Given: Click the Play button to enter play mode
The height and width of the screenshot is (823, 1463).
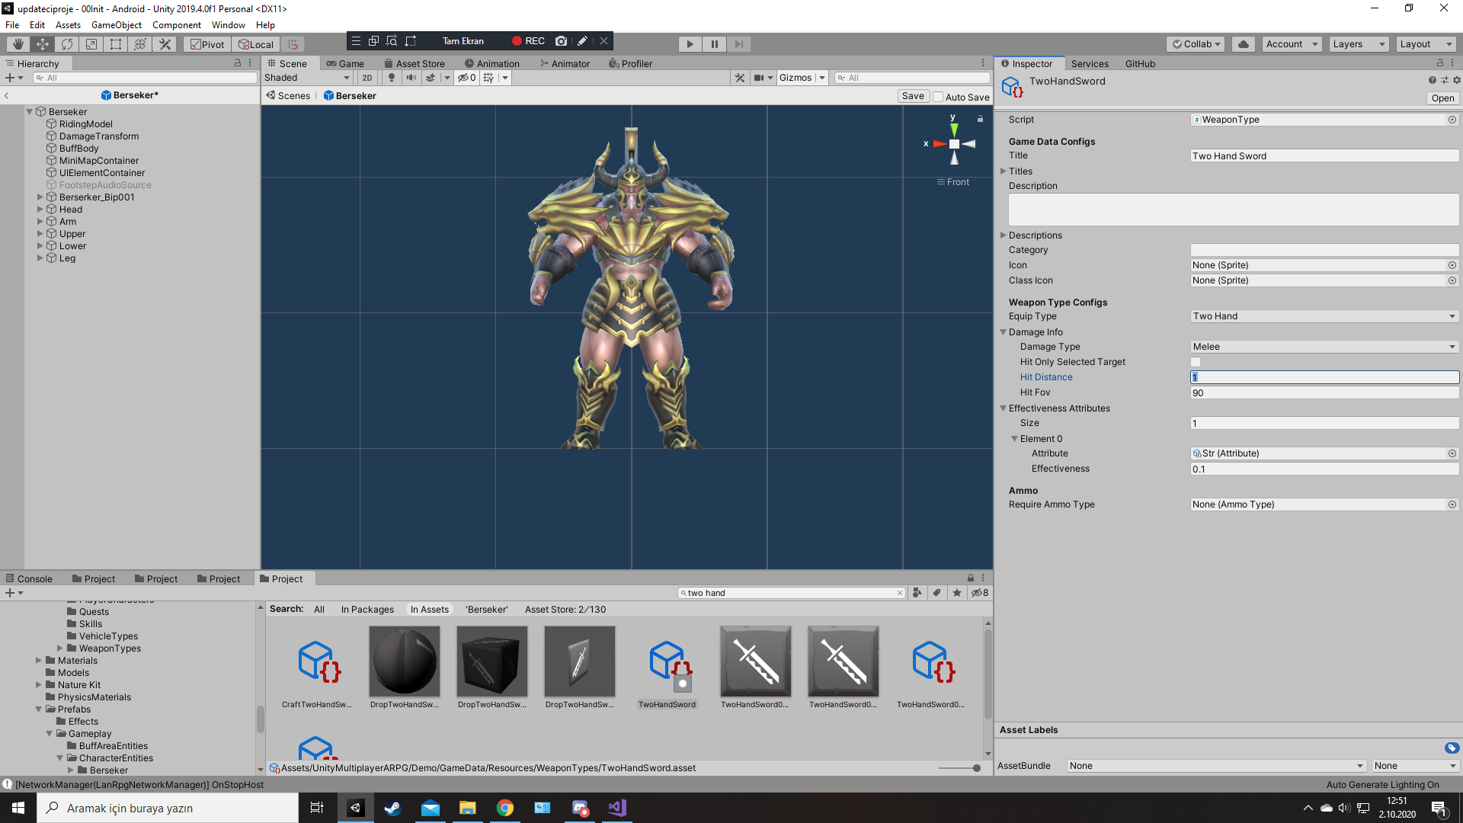Looking at the screenshot, I should pos(689,43).
